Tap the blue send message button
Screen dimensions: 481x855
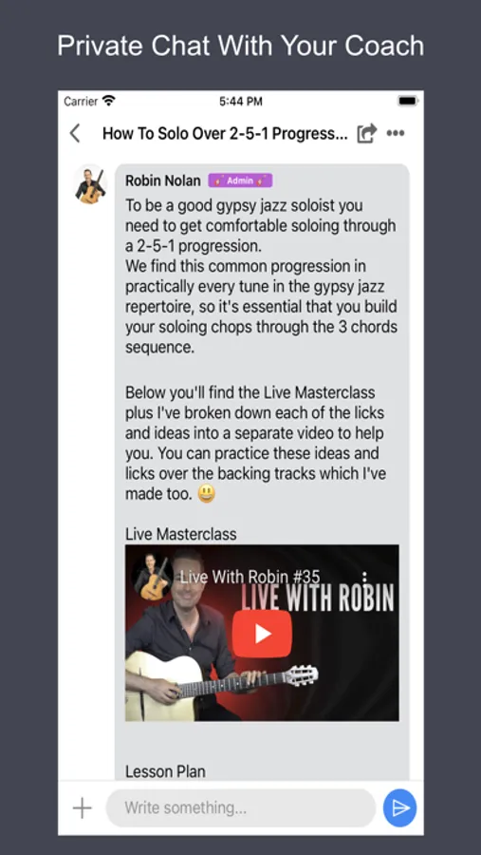(x=399, y=807)
